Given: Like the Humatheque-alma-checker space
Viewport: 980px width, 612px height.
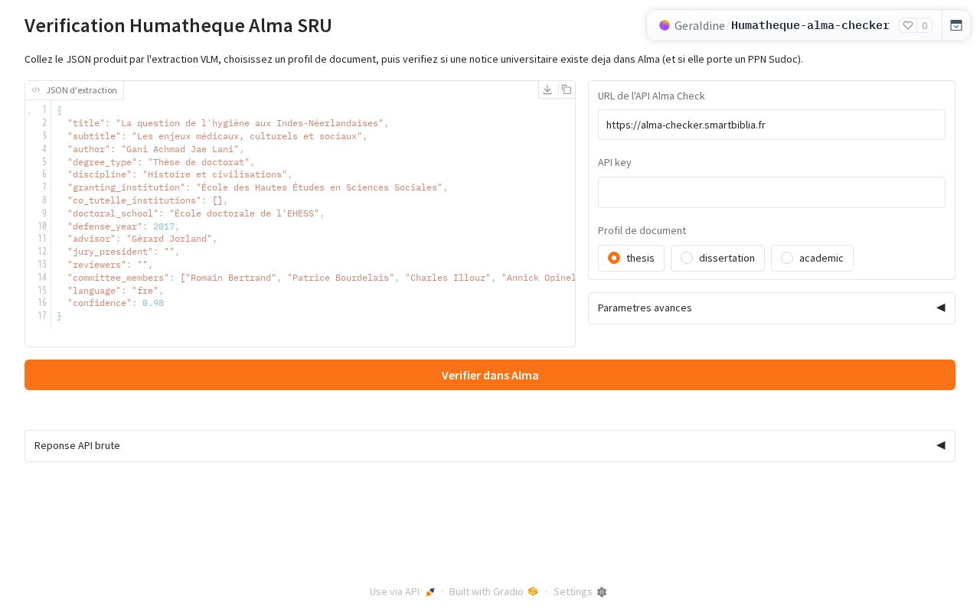Looking at the screenshot, I should click(x=908, y=25).
